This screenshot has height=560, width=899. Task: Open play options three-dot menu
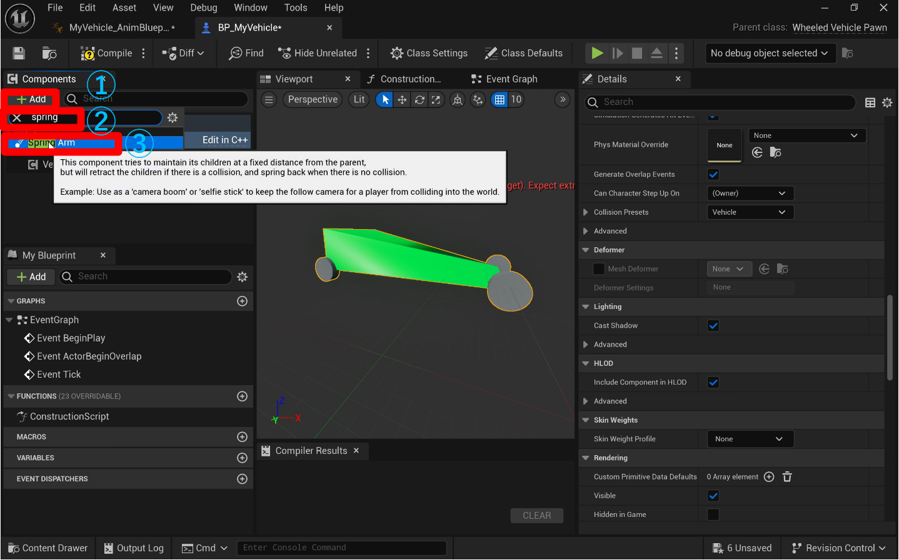click(676, 53)
